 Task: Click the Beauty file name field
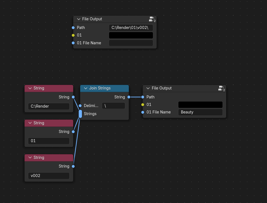200,112
